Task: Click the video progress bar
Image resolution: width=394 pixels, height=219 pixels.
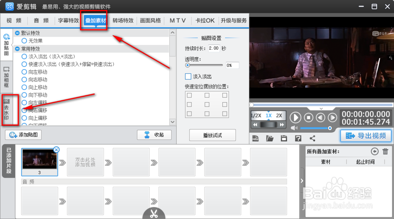Action: pos(322,105)
